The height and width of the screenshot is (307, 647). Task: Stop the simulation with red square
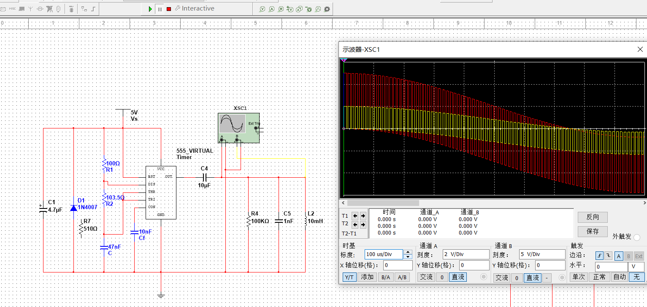coord(168,9)
